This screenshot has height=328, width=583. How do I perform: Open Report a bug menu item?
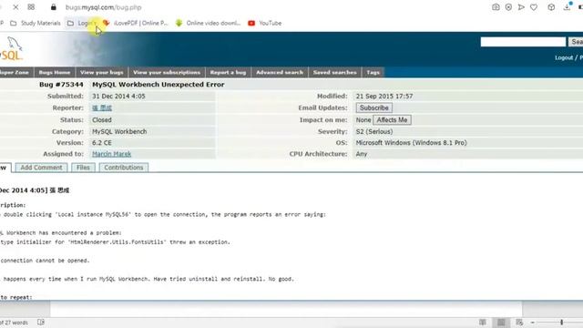click(228, 72)
